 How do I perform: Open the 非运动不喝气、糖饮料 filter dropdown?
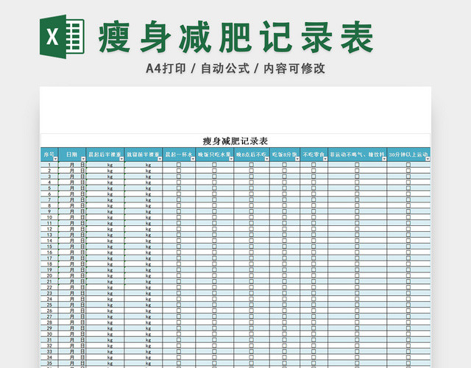click(x=384, y=159)
